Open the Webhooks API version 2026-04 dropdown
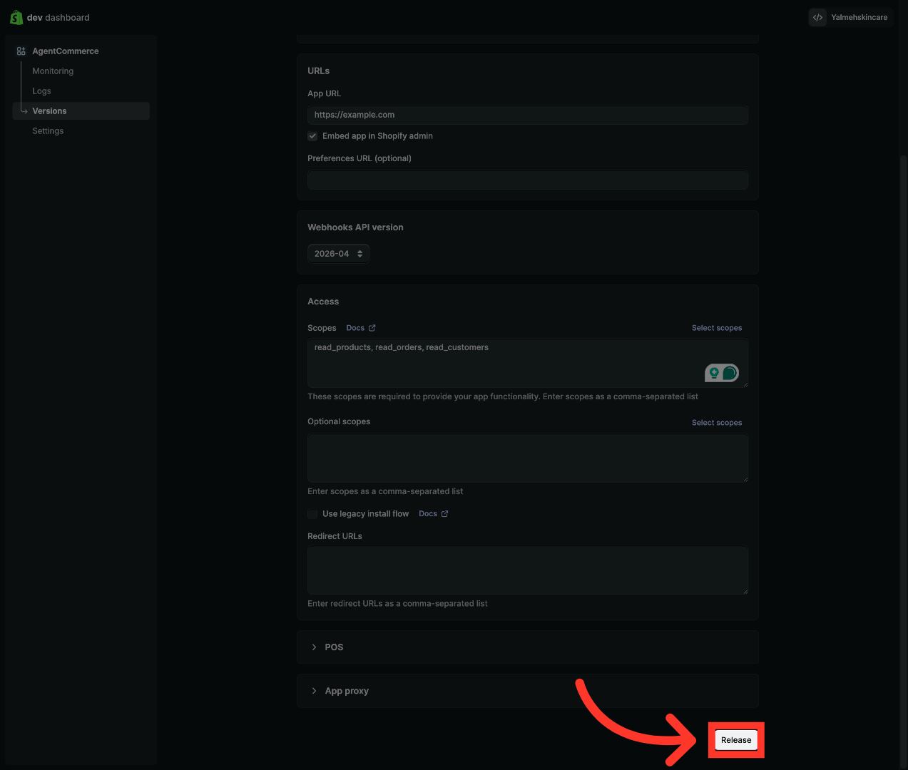 pyautogui.click(x=339, y=254)
